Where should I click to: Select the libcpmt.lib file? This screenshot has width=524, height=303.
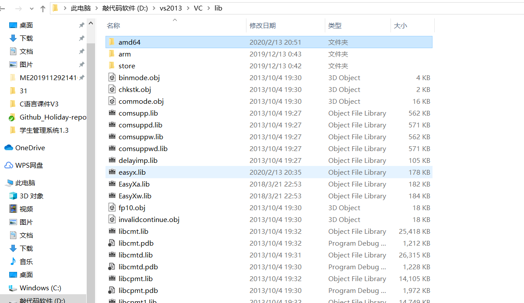(269, 278)
